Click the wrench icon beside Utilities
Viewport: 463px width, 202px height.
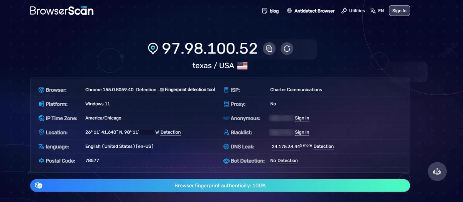pos(344,11)
